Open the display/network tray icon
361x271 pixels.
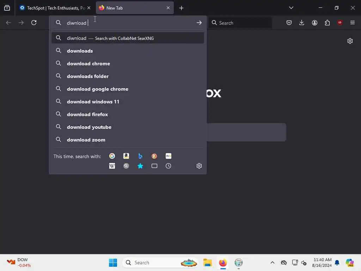295,263
